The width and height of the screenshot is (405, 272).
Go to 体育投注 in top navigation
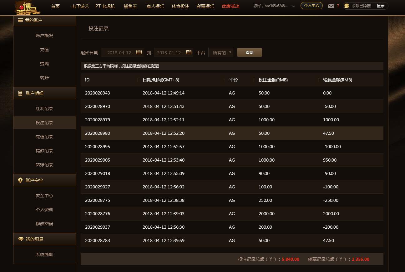click(180, 6)
